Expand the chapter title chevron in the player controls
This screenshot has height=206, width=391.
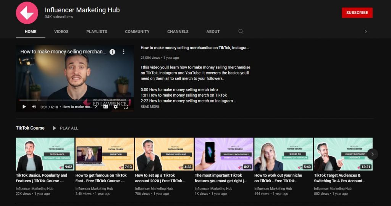point(96,107)
